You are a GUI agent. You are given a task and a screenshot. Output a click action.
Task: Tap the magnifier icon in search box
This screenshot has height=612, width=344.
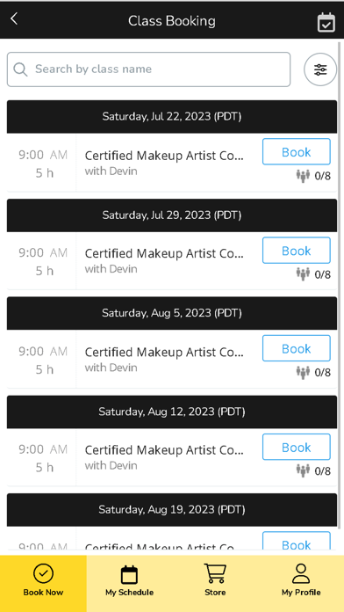(x=20, y=69)
